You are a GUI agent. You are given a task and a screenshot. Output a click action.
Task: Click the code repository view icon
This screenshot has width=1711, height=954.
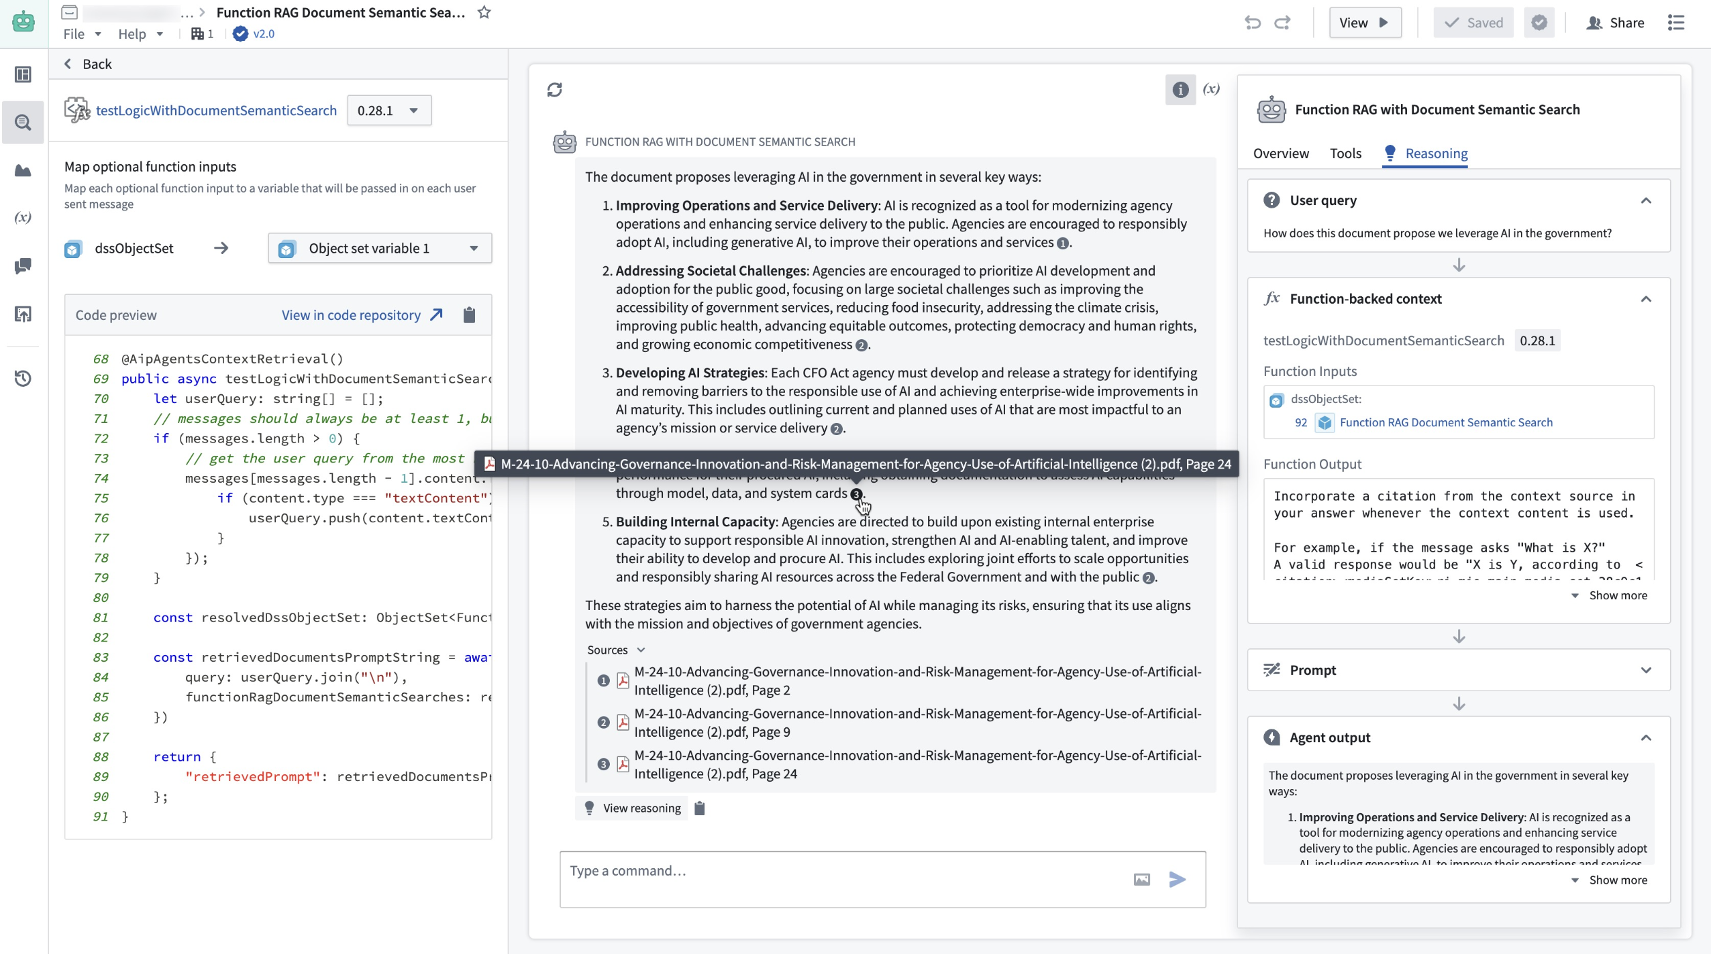(437, 314)
